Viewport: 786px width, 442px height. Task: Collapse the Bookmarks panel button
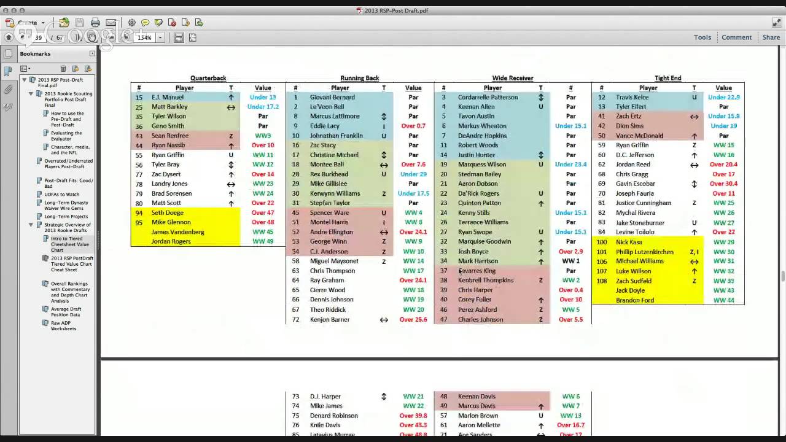click(92, 53)
